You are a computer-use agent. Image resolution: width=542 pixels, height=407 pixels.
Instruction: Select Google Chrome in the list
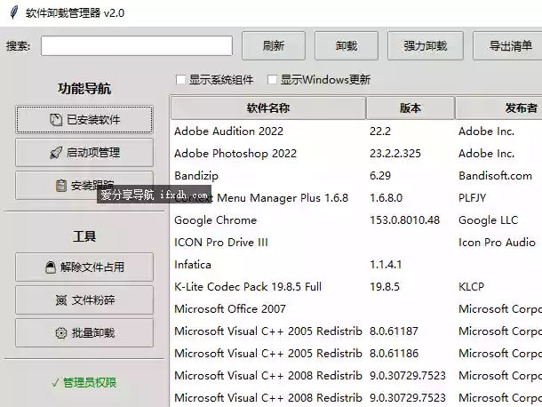(x=356, y=220)
